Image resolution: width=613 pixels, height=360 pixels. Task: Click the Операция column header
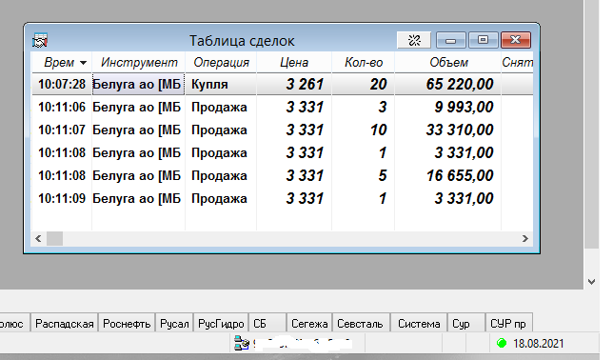(x=221, y=62)
